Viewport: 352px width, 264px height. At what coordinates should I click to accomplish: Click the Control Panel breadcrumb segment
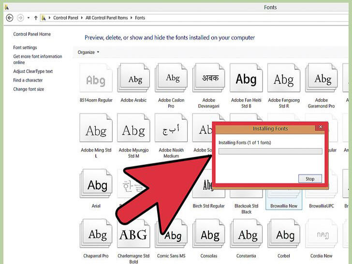(x=66, y=18)
